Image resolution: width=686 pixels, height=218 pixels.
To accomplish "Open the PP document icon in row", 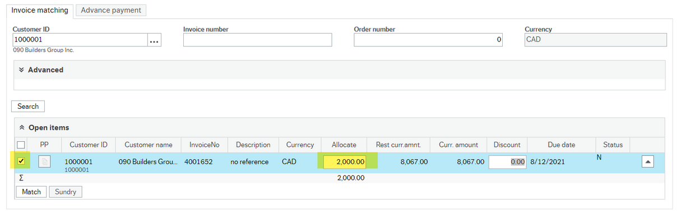I will coord(44,161).
